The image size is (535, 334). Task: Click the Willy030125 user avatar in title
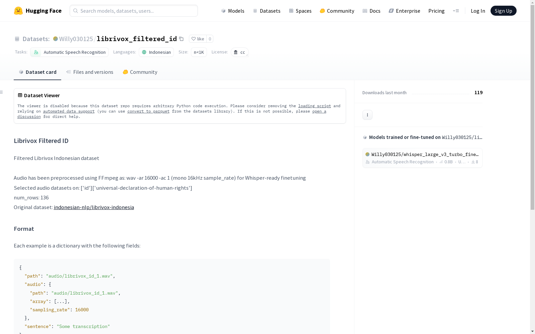56,39
